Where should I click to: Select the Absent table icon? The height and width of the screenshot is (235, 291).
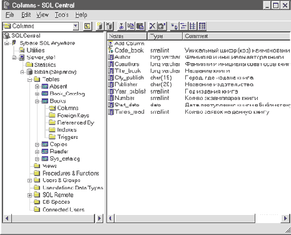click(45, 86)
